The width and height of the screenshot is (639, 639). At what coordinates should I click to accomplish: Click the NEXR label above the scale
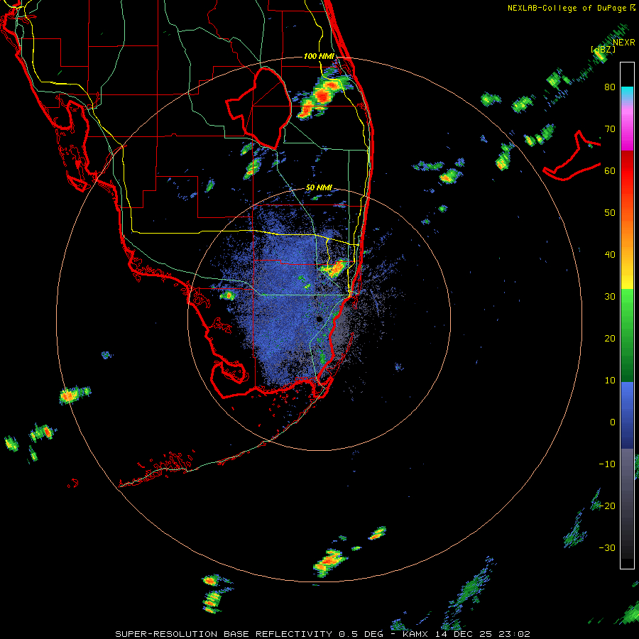coord(624,43)
